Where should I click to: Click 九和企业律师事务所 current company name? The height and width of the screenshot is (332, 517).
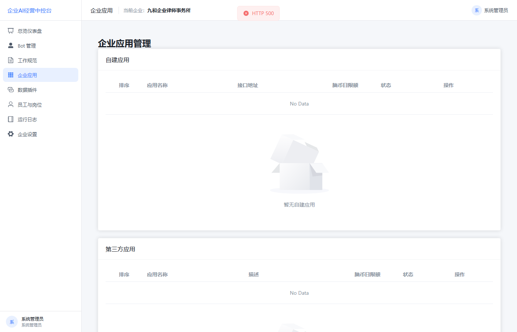(x=169, y=10)
